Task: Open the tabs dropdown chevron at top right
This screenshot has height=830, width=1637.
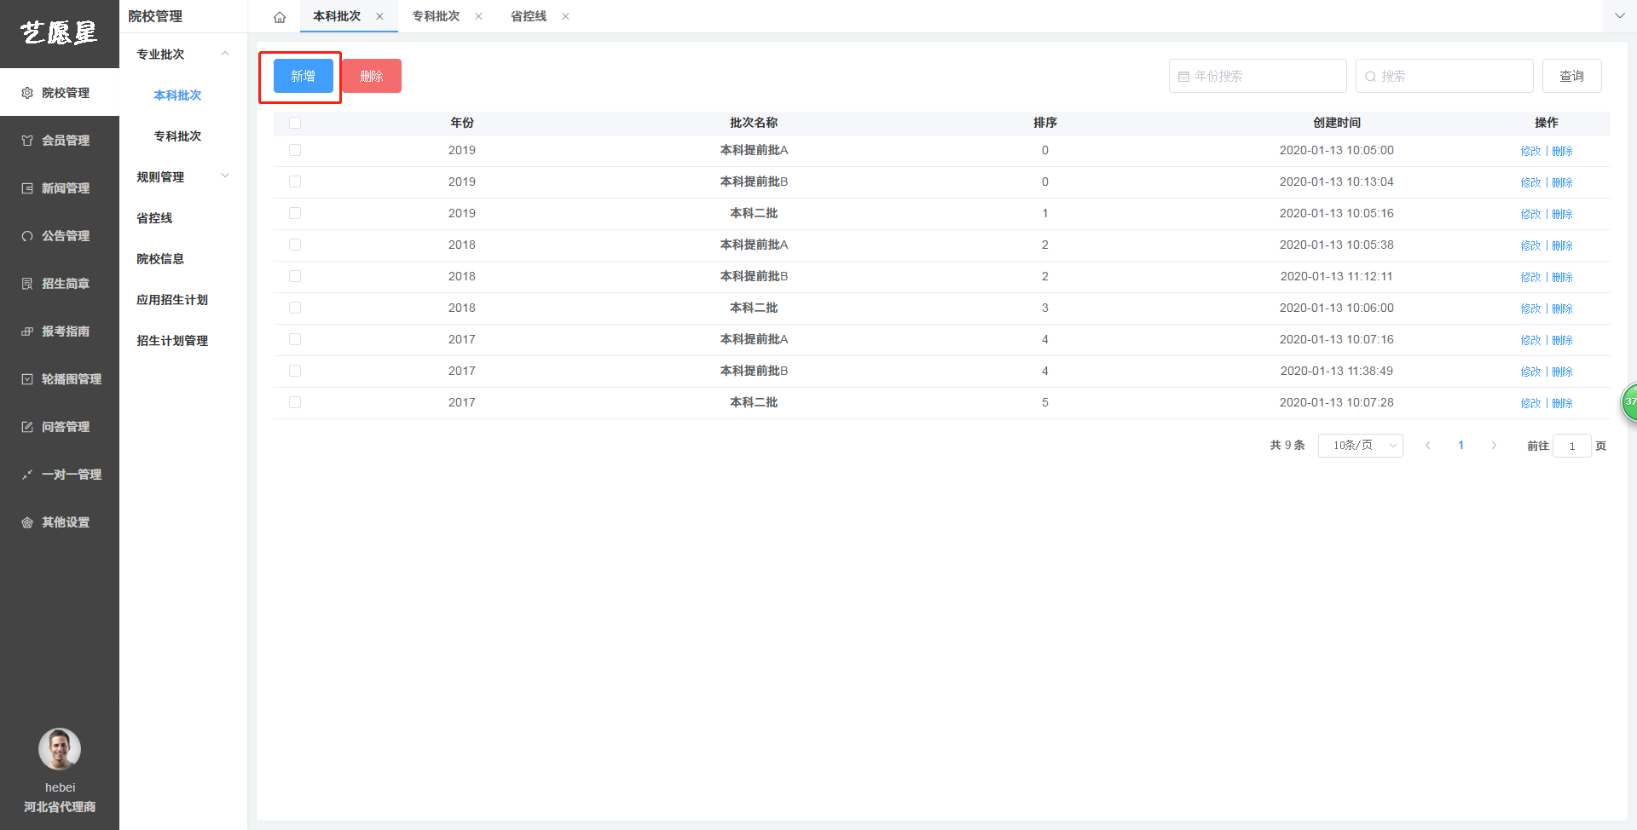Action: coord(1619,16)
